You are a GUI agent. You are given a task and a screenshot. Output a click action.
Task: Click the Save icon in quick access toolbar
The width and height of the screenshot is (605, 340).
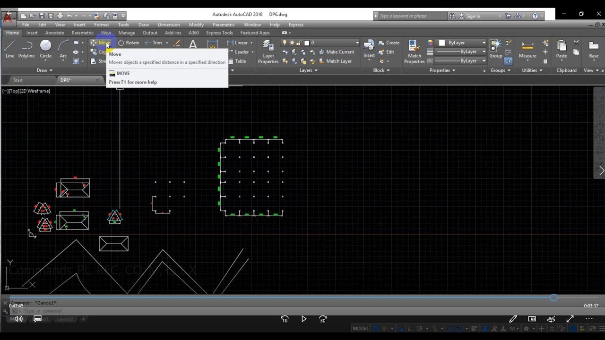coord(42,16)
